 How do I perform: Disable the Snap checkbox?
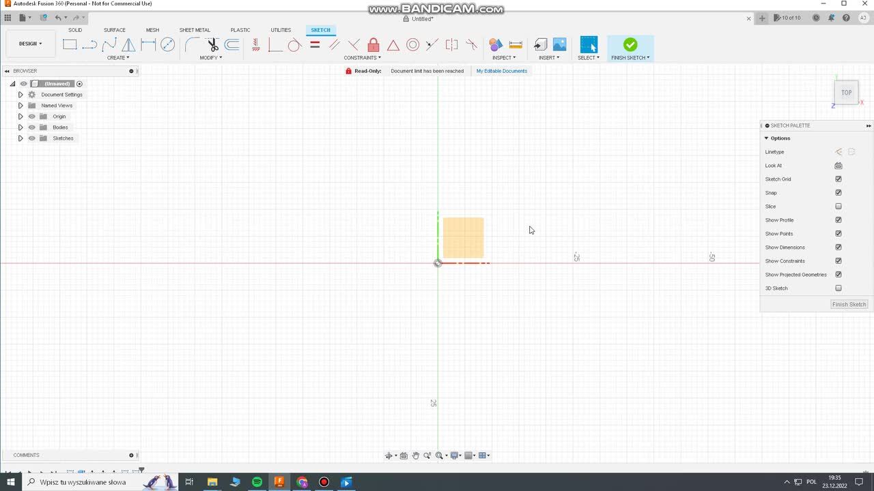[x=838, y=193]
